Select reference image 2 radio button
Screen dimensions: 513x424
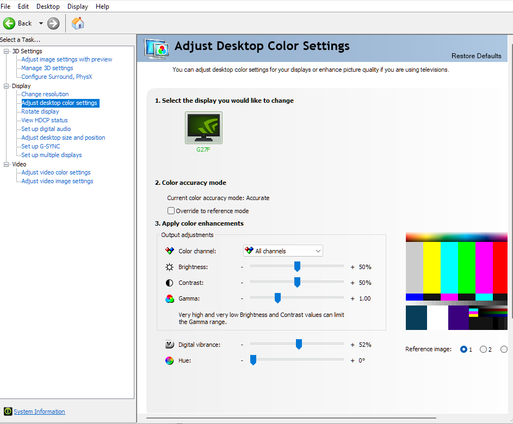tap(483, 350)
